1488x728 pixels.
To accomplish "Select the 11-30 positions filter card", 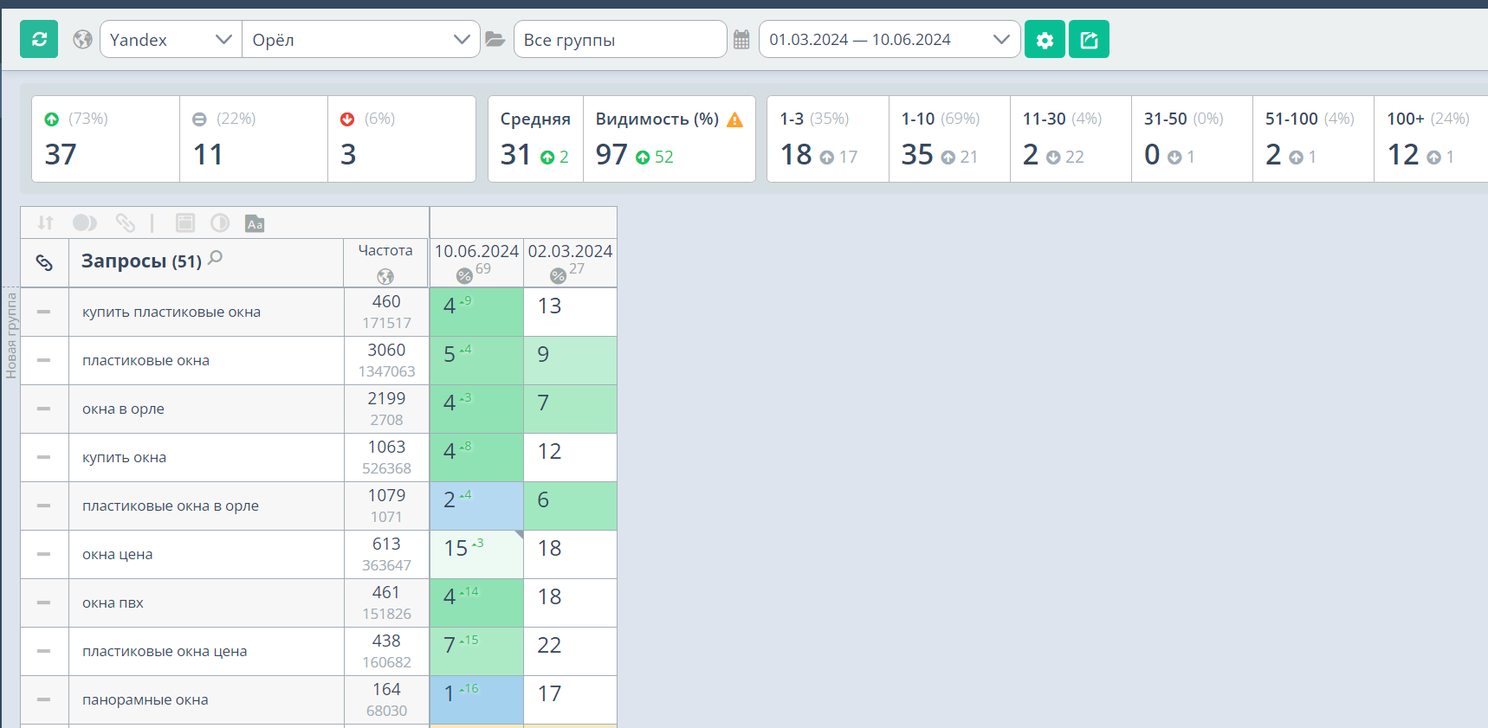I will [x=1071, y=139].
